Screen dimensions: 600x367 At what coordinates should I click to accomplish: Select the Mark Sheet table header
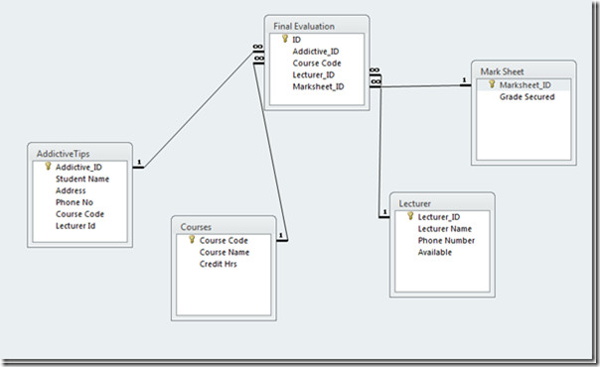pos(524,71)
